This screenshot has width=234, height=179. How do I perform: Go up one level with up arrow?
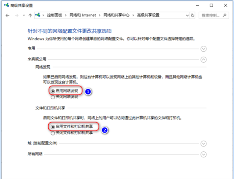pos(30,15)
